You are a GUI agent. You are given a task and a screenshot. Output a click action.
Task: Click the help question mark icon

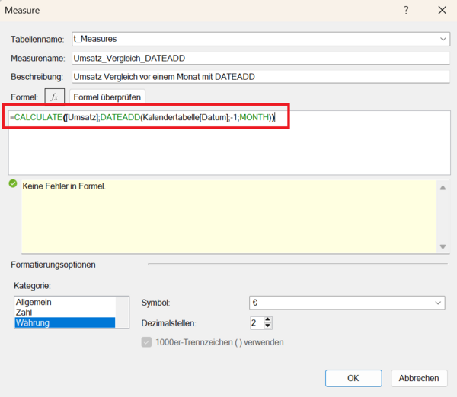406,11
